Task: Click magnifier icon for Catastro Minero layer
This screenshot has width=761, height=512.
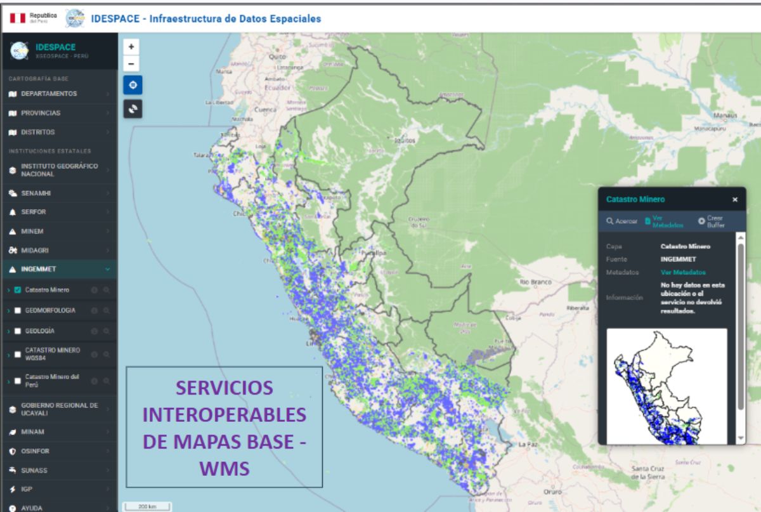Action: [x=107, y=291]
